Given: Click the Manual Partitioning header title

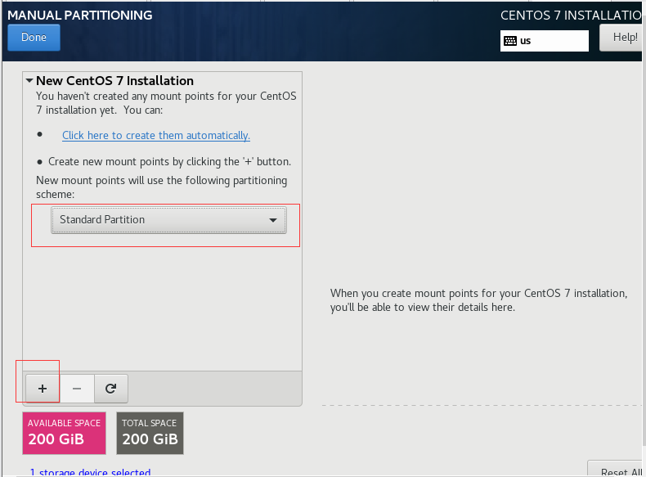Looking at the screenshot, I should pos(80,15).
